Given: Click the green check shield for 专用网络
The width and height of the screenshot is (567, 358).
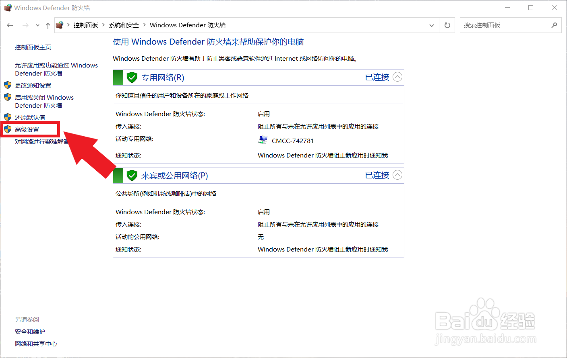Looking at the screenshot, I should (132, 78).
